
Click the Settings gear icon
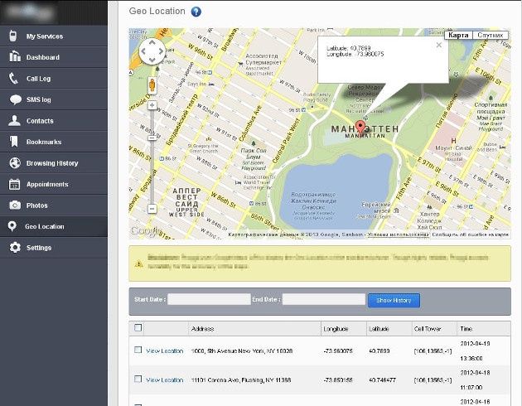tap(15, 248)
